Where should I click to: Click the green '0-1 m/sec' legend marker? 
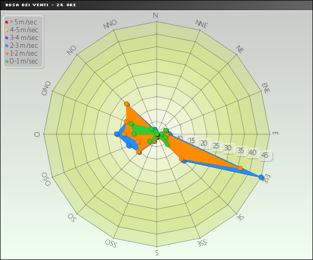coord(6,61)
